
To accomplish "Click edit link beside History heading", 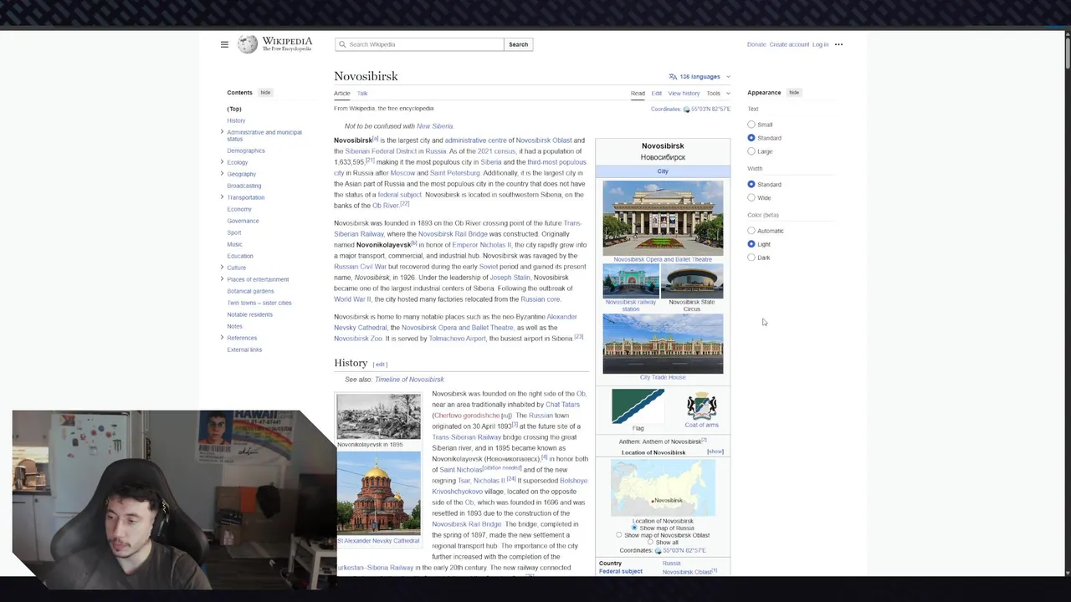I will tap(380, 365).
